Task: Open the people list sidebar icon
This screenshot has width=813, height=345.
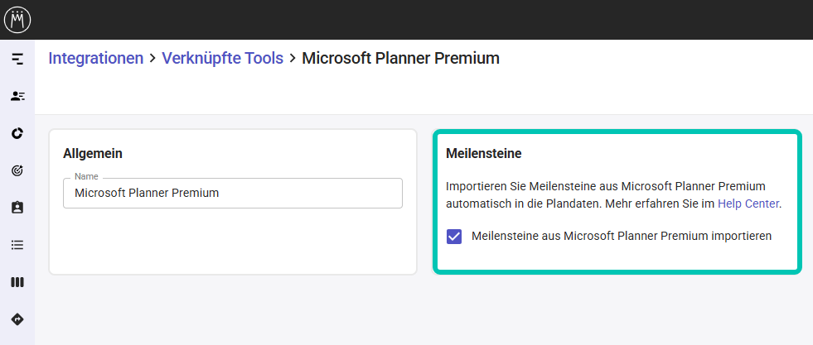Action: (x=17, y=96)
